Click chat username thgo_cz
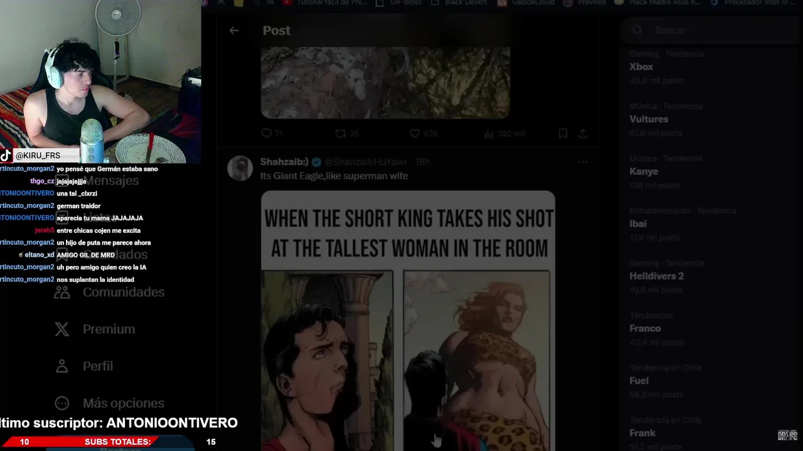 pyautogui.click(x=42, y=181)
